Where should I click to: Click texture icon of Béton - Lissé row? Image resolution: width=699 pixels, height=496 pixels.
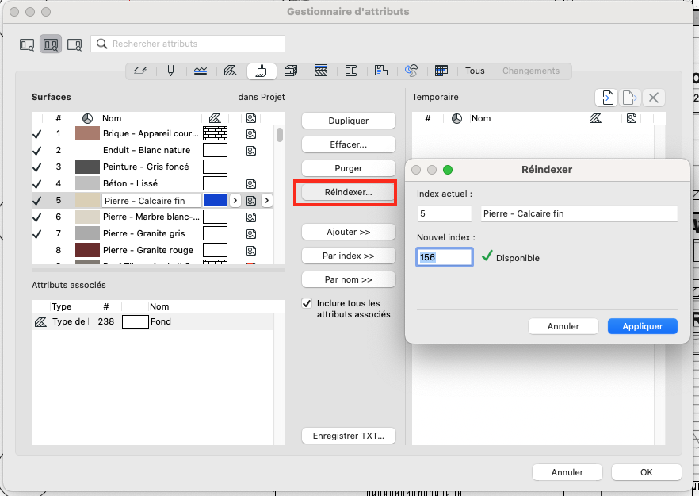(251, 184)
